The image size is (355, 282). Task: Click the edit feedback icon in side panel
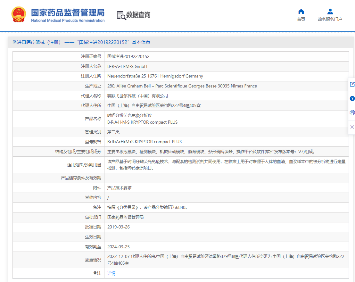(352, 84)
